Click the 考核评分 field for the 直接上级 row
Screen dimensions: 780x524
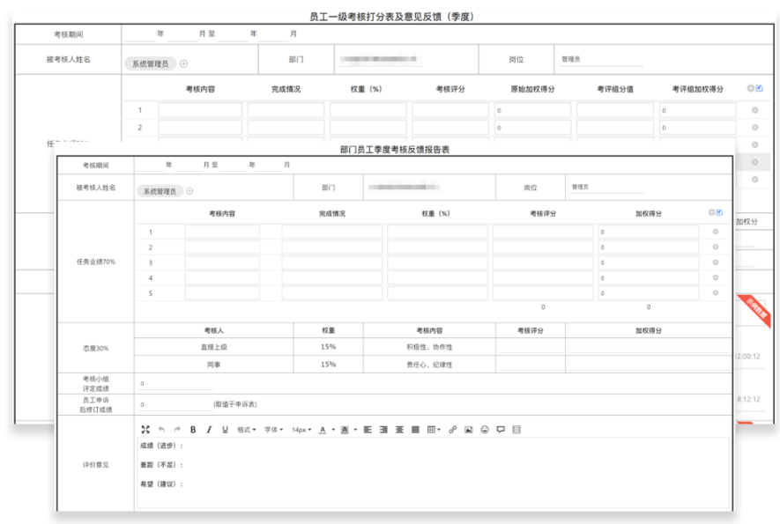coord(531,347)
